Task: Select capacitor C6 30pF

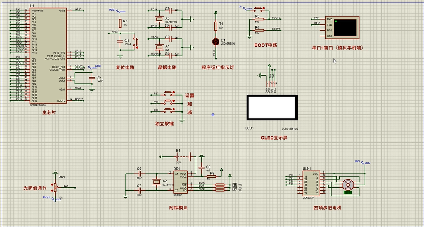Action: tap(140, 174)
